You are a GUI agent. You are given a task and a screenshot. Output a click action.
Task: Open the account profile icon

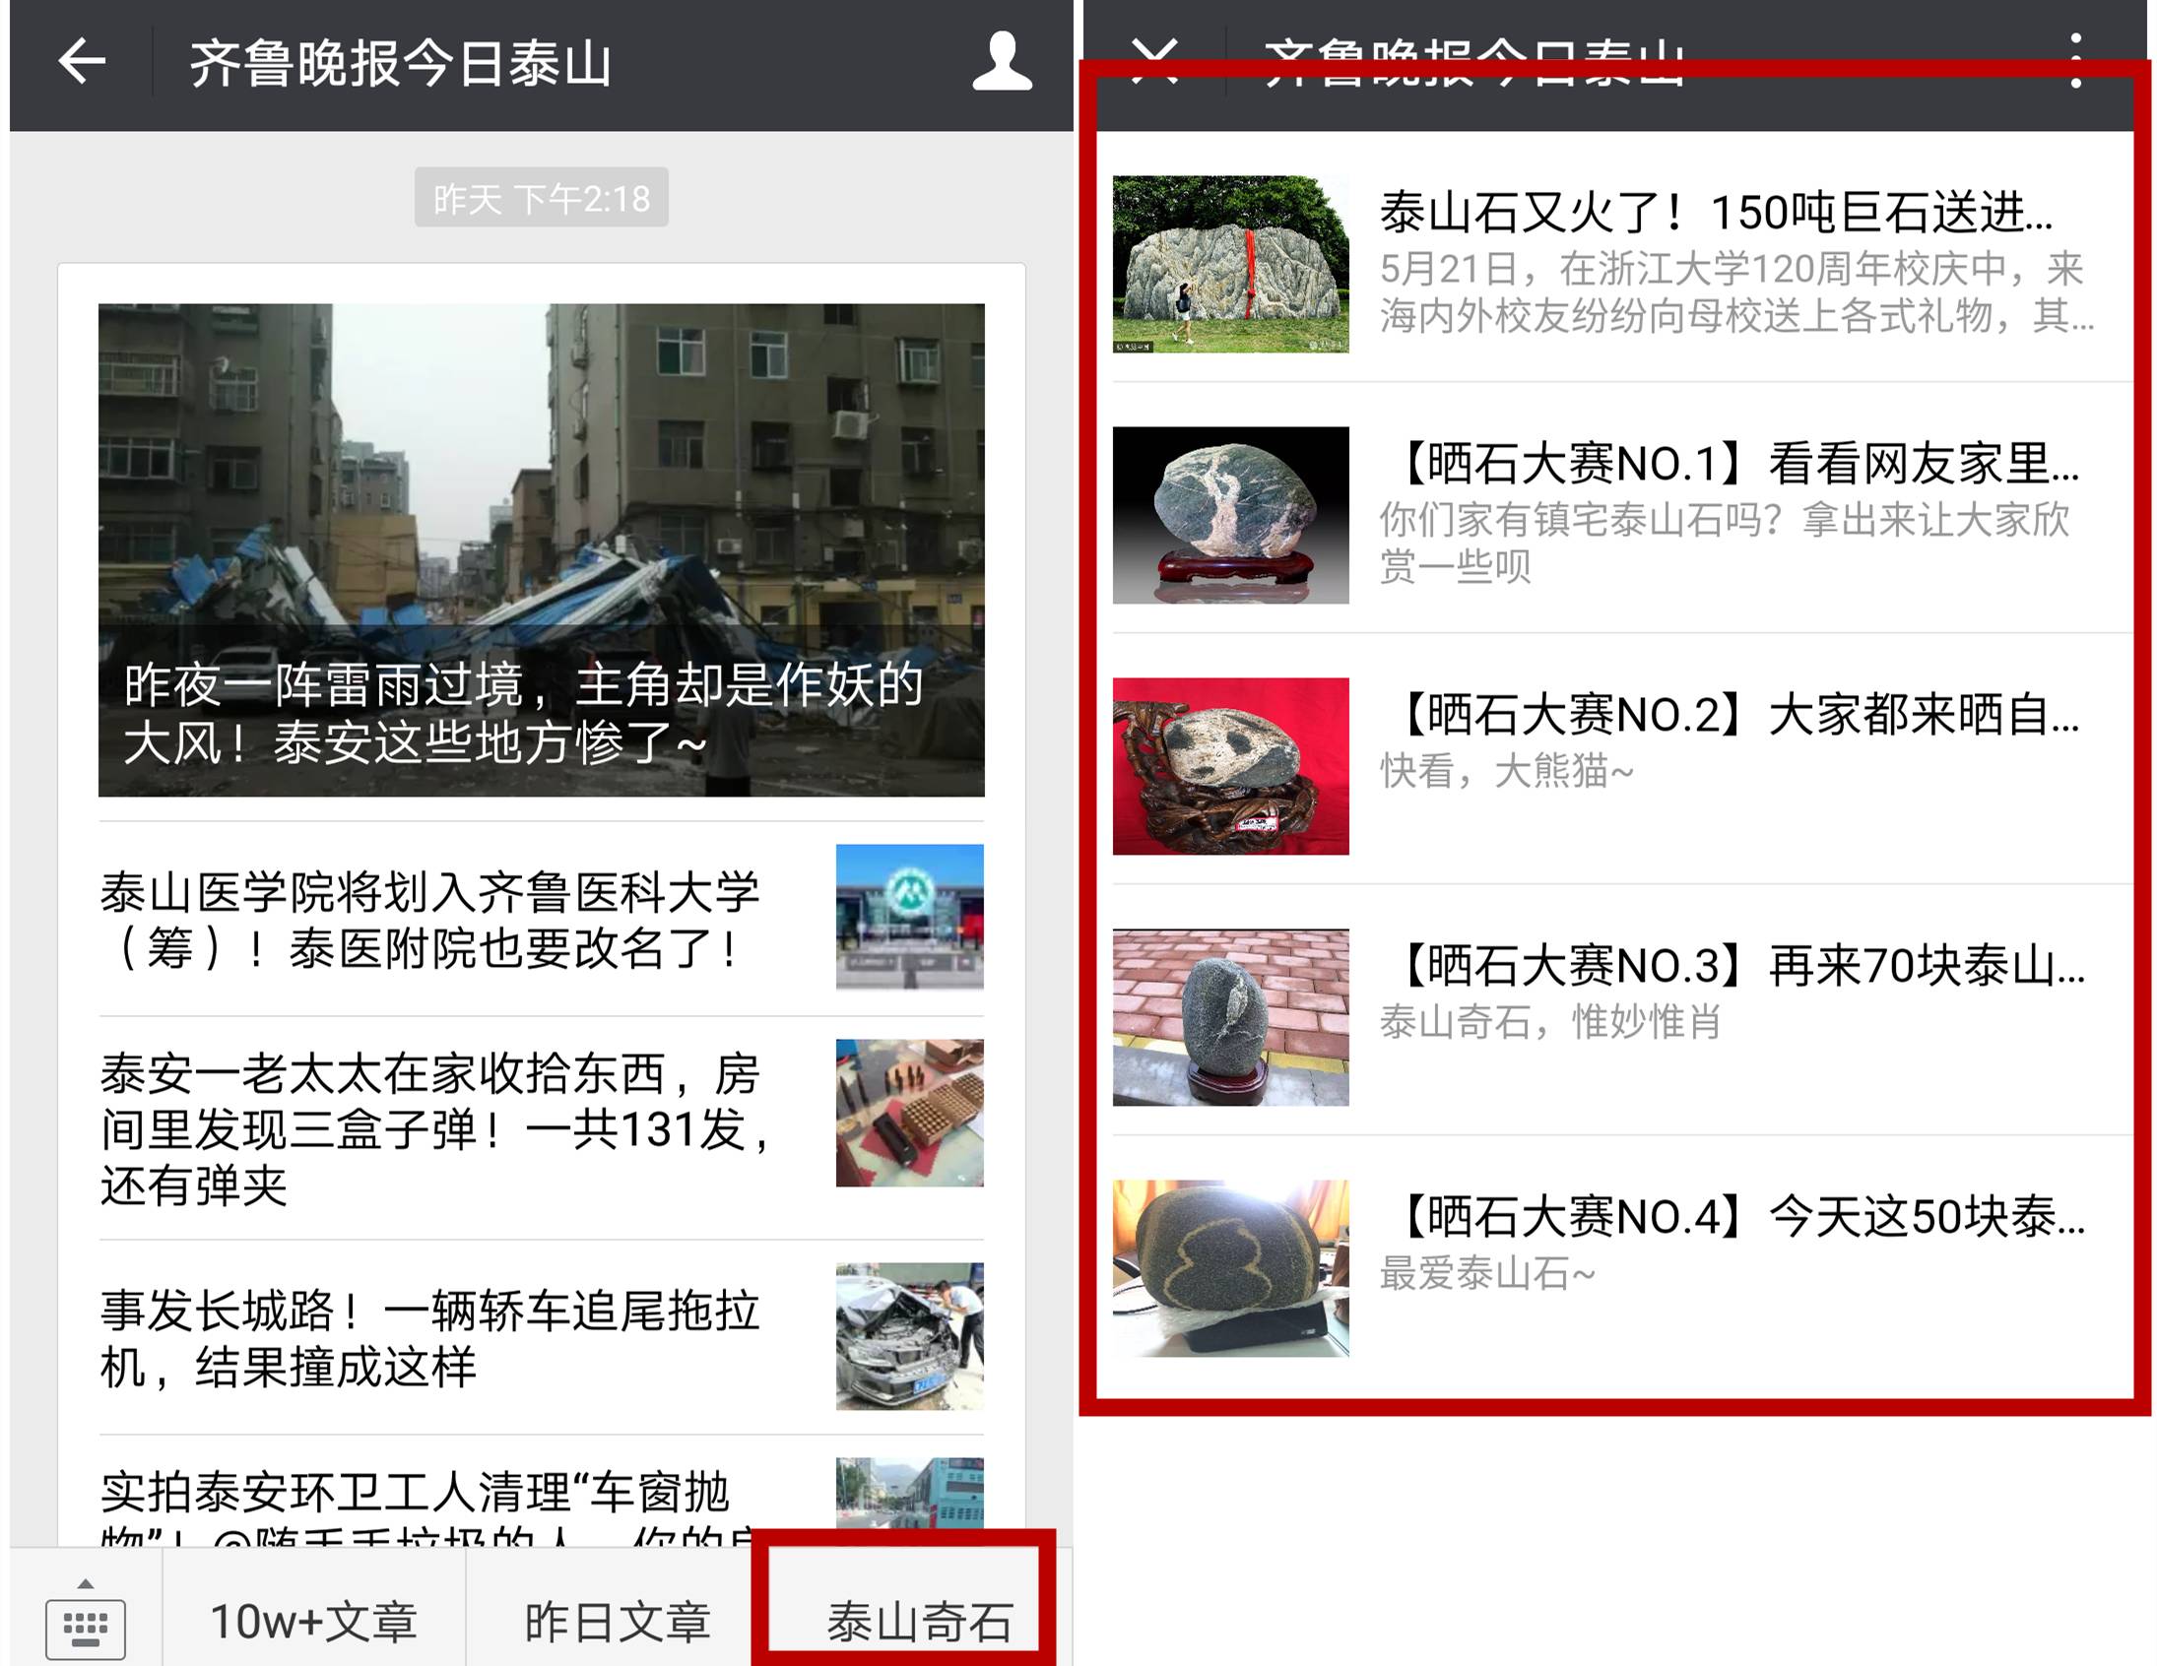[1002, 62]
